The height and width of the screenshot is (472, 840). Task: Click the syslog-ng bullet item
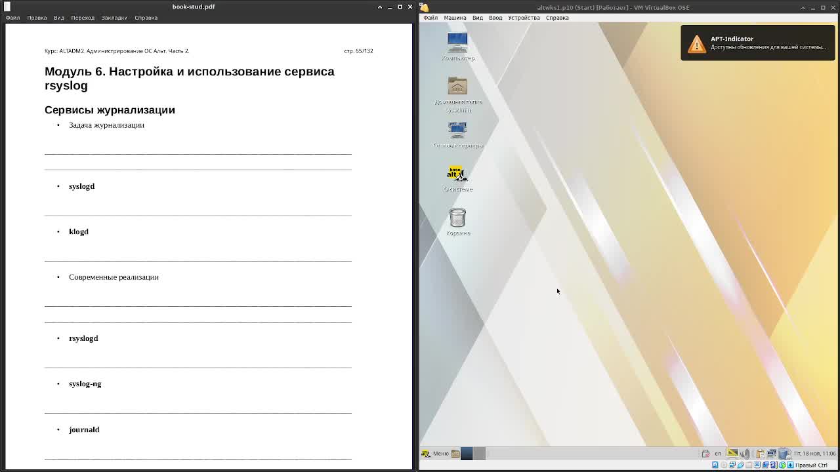click(85, 383)
